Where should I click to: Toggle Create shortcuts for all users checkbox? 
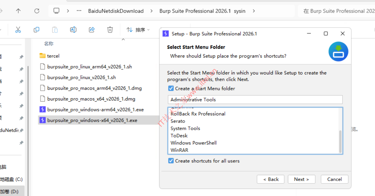coord(171,161)
